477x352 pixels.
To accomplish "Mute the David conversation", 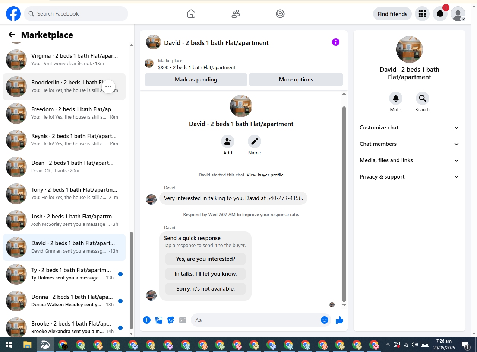I will (x=396, y=98).
